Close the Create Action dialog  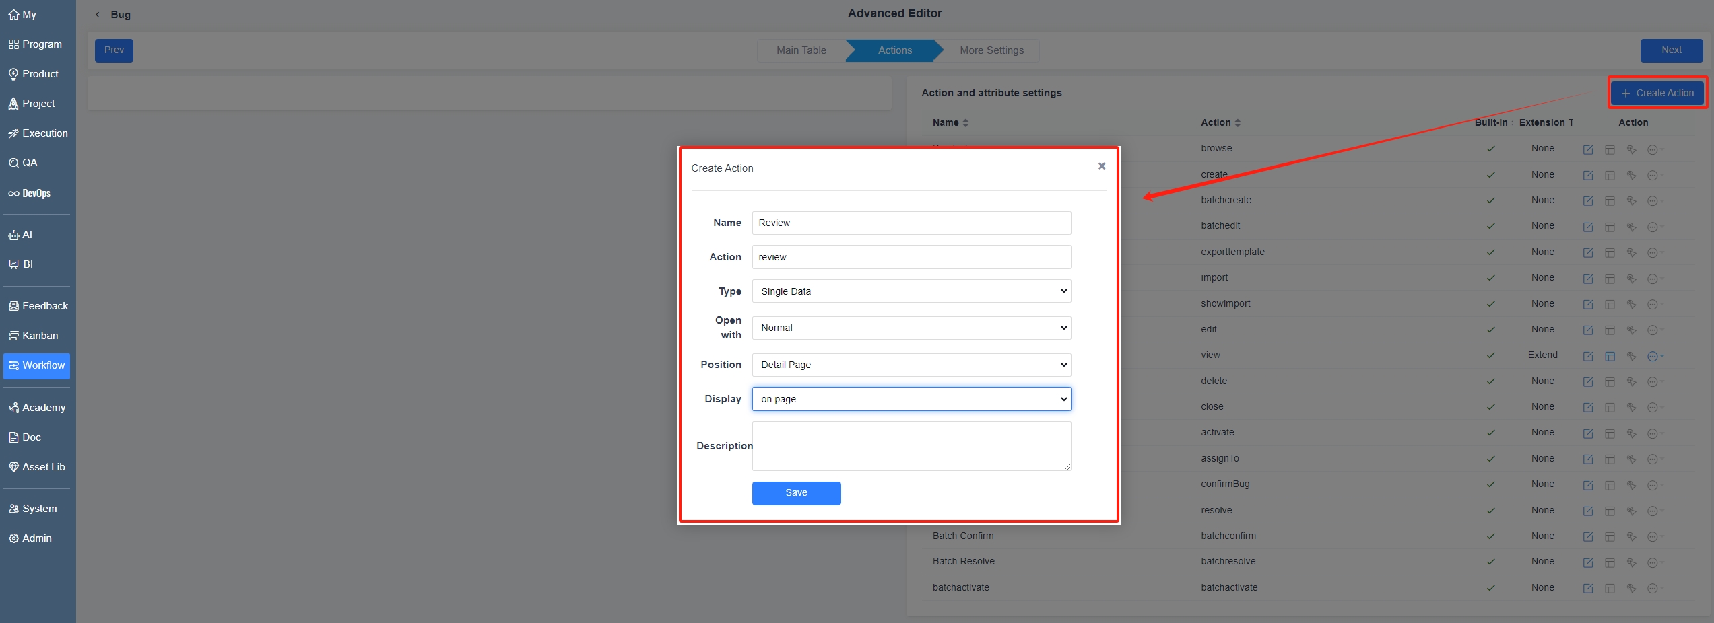click(1102, 166)
